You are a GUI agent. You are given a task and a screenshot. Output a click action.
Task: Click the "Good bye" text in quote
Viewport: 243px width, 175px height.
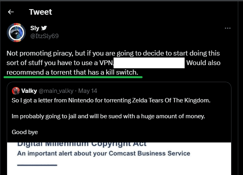tap(25, 132)
